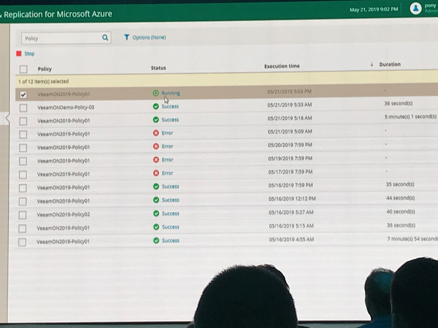Check the 05/17/2019 7:59 PM row checkbox

[x=23, y=175]
